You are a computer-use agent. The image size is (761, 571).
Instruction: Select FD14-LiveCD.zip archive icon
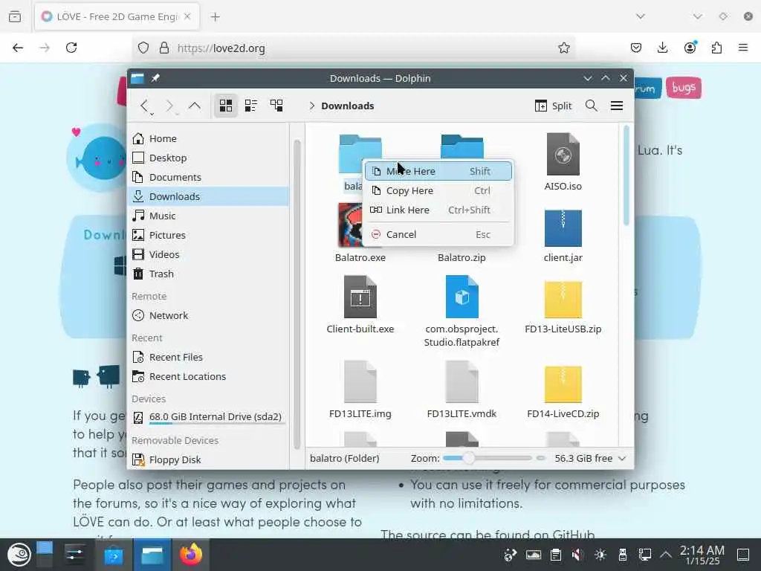coord(563,384)
